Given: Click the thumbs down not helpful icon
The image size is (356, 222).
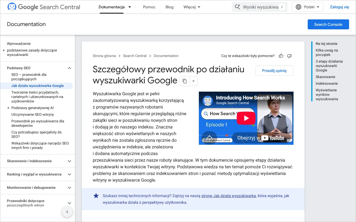Looking at the screenshot, I should 289,56.
